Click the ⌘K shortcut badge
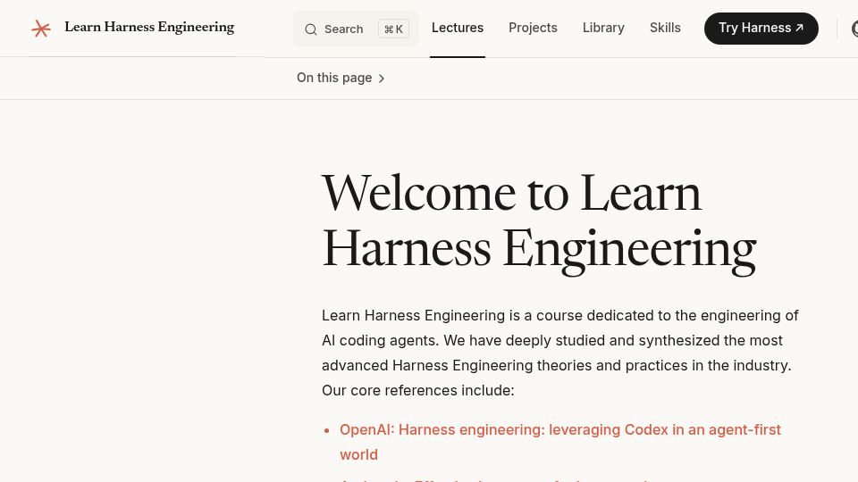The width and height of the screenshot is (858, 482). (x=393, y=29)
